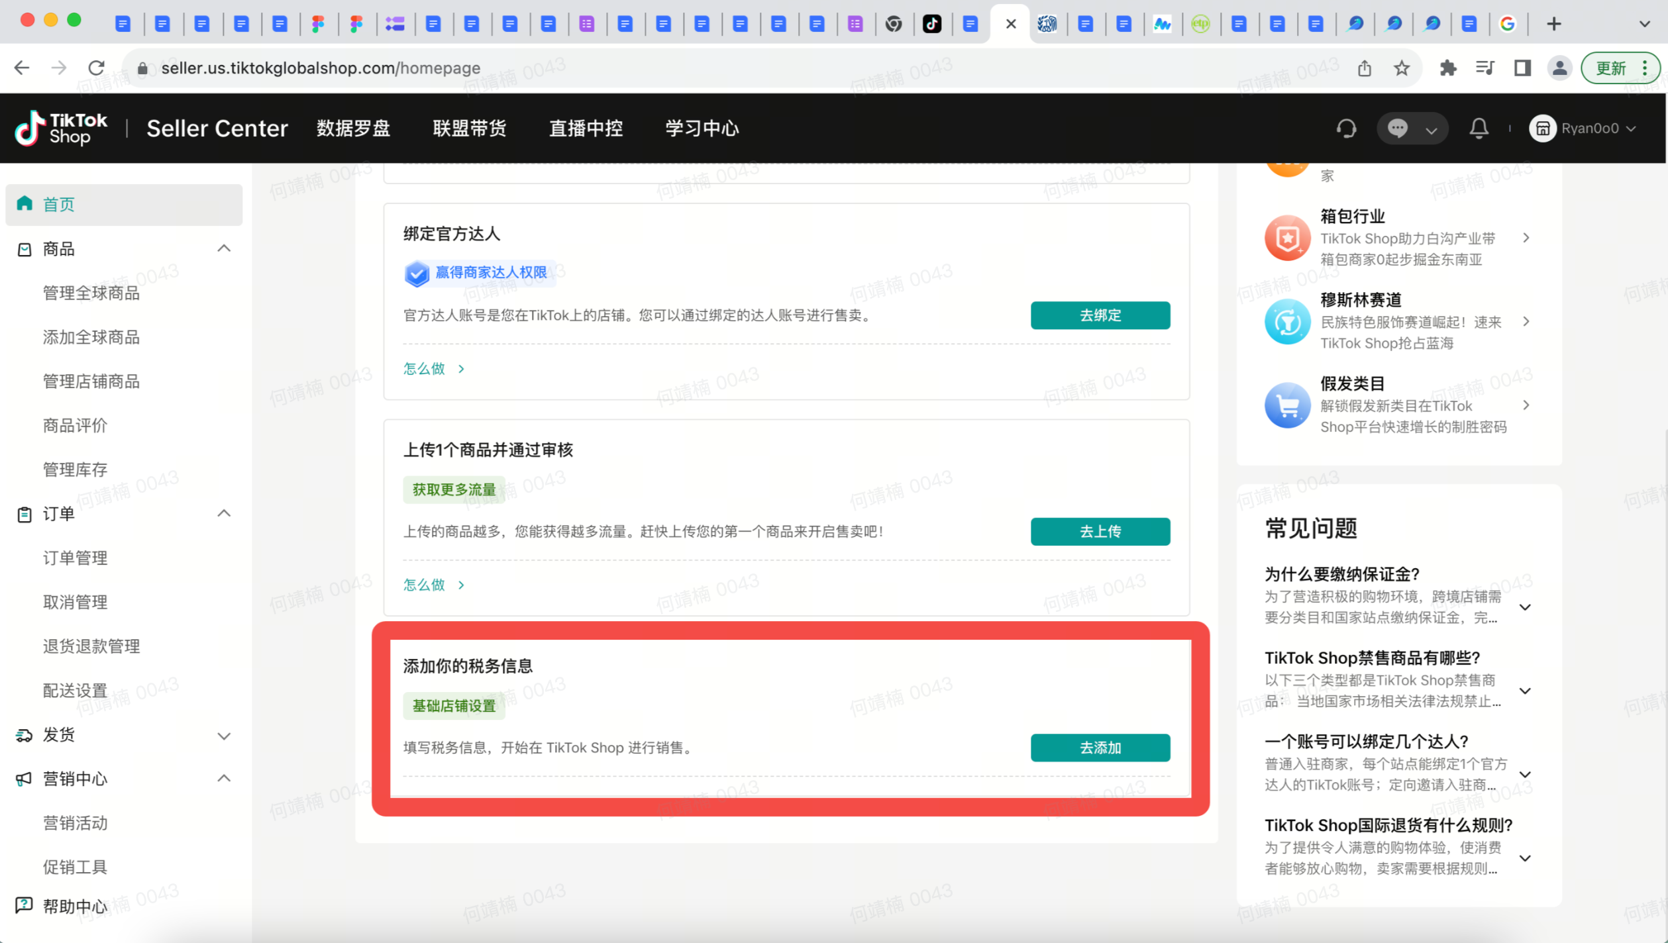The image size is (1668, 943).
Task: Expand the 发货 sidebar section
Action: [224, 735]
